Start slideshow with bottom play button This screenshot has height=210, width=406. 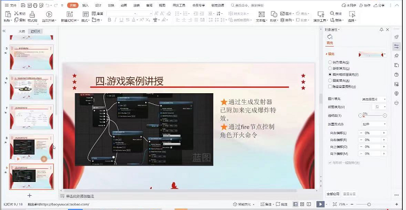pos(321,205)
